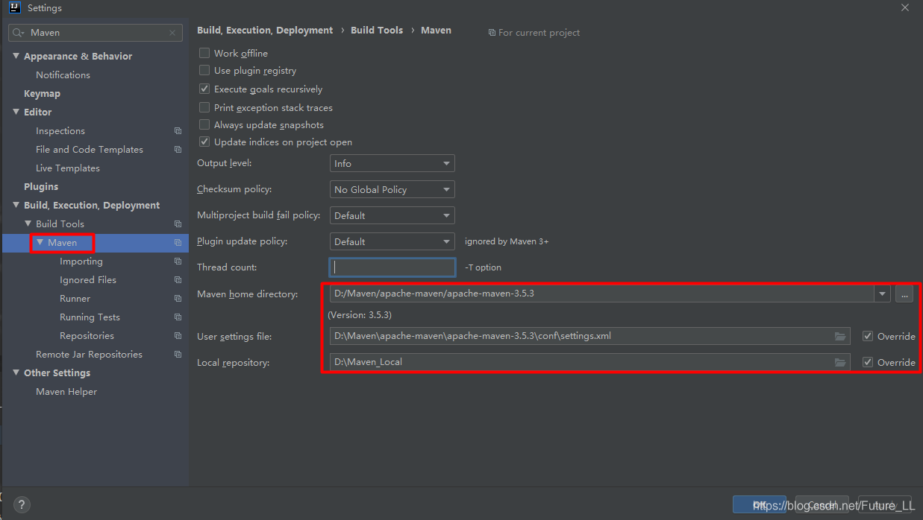Click the IntelliJ logo in title bar
This screenshot has width=923, height=520.
click(x=14, y=7)
